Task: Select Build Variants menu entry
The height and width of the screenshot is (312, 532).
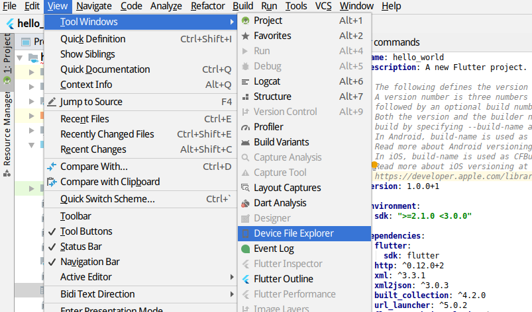Action: (x=281, y=142)
